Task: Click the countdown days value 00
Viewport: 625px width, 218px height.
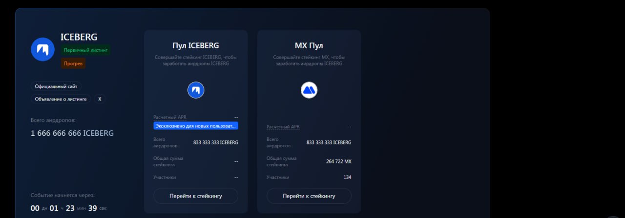Action: coord(35,208)
